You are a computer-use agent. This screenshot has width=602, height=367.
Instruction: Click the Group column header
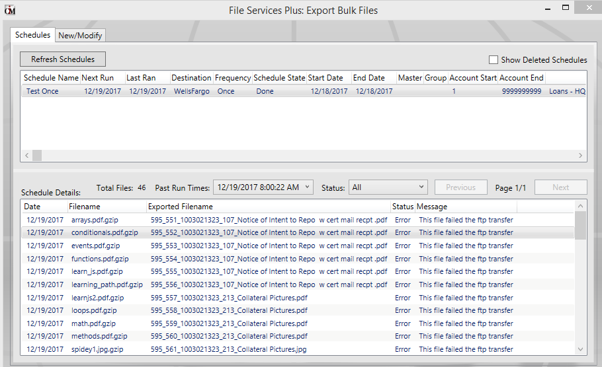[x=435, y=78]
